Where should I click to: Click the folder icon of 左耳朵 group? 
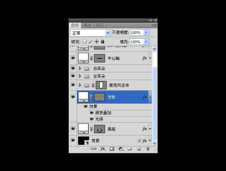click(86, 76)
